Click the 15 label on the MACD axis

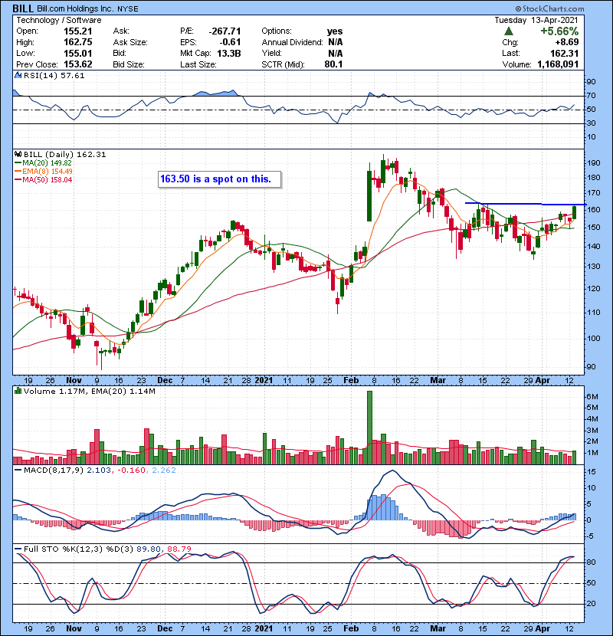coord(591,472)
